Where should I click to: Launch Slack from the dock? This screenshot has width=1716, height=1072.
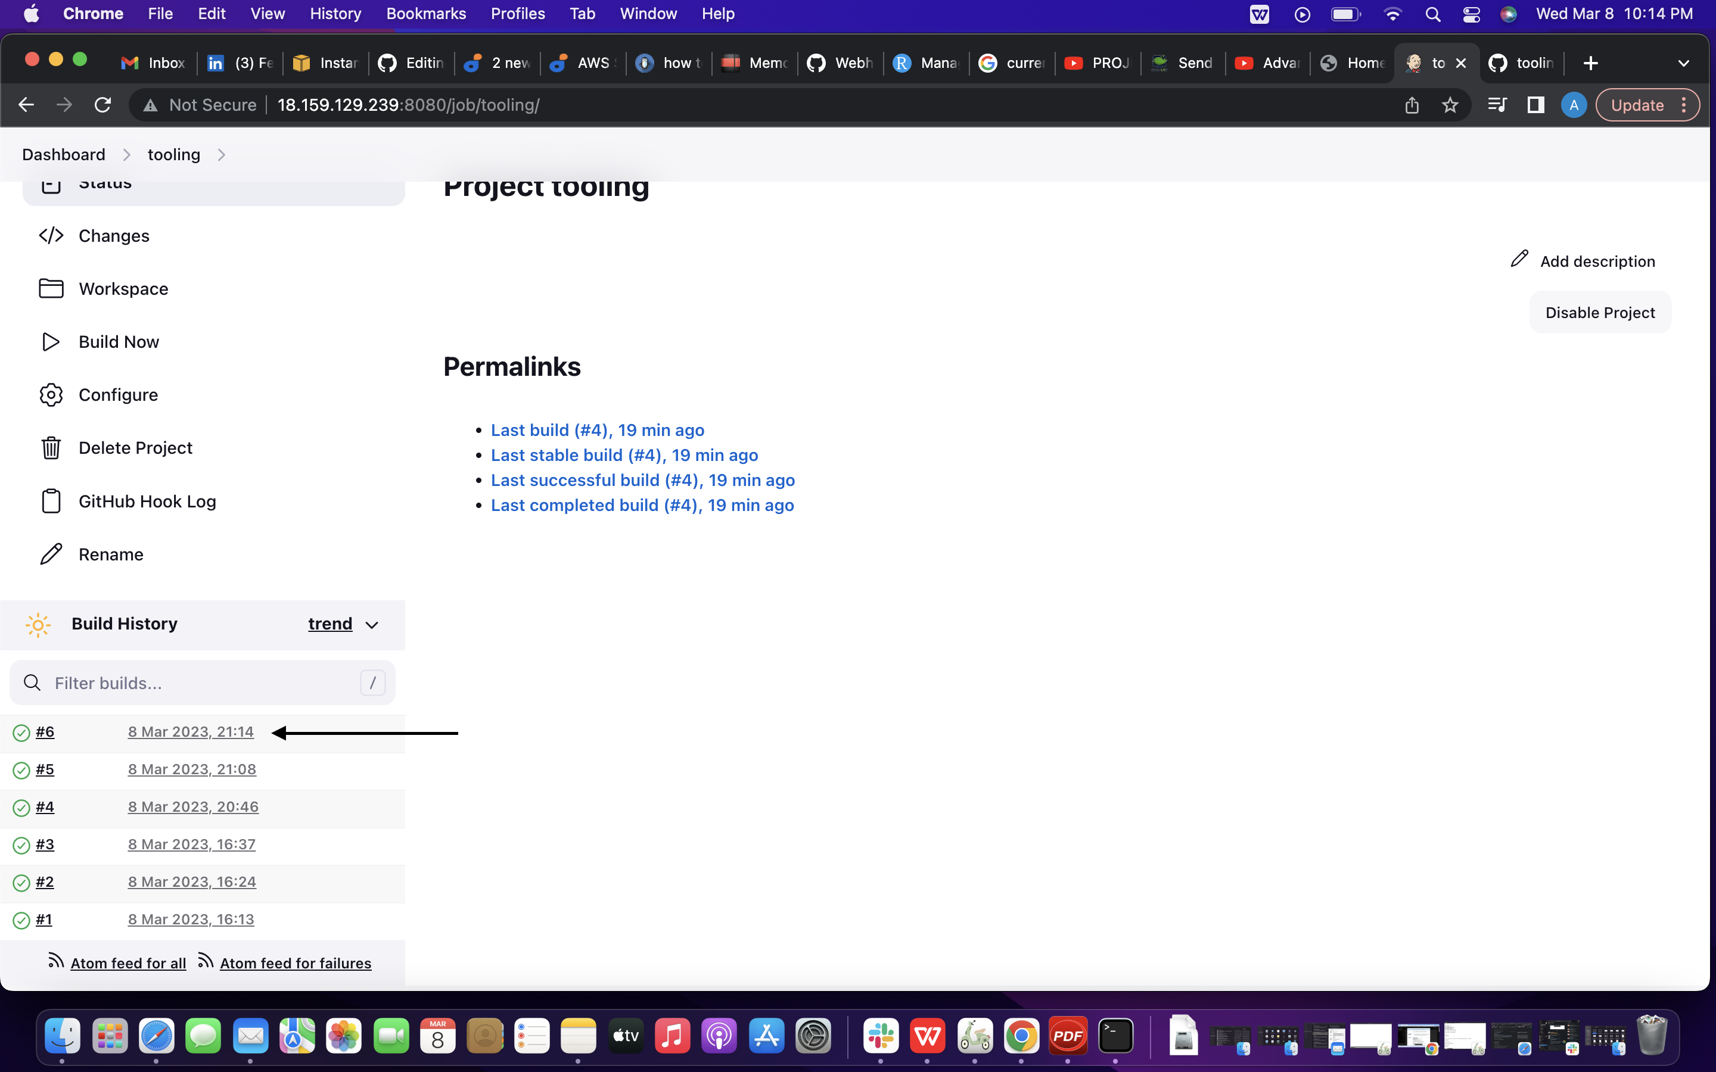[x=881, y=1035]
